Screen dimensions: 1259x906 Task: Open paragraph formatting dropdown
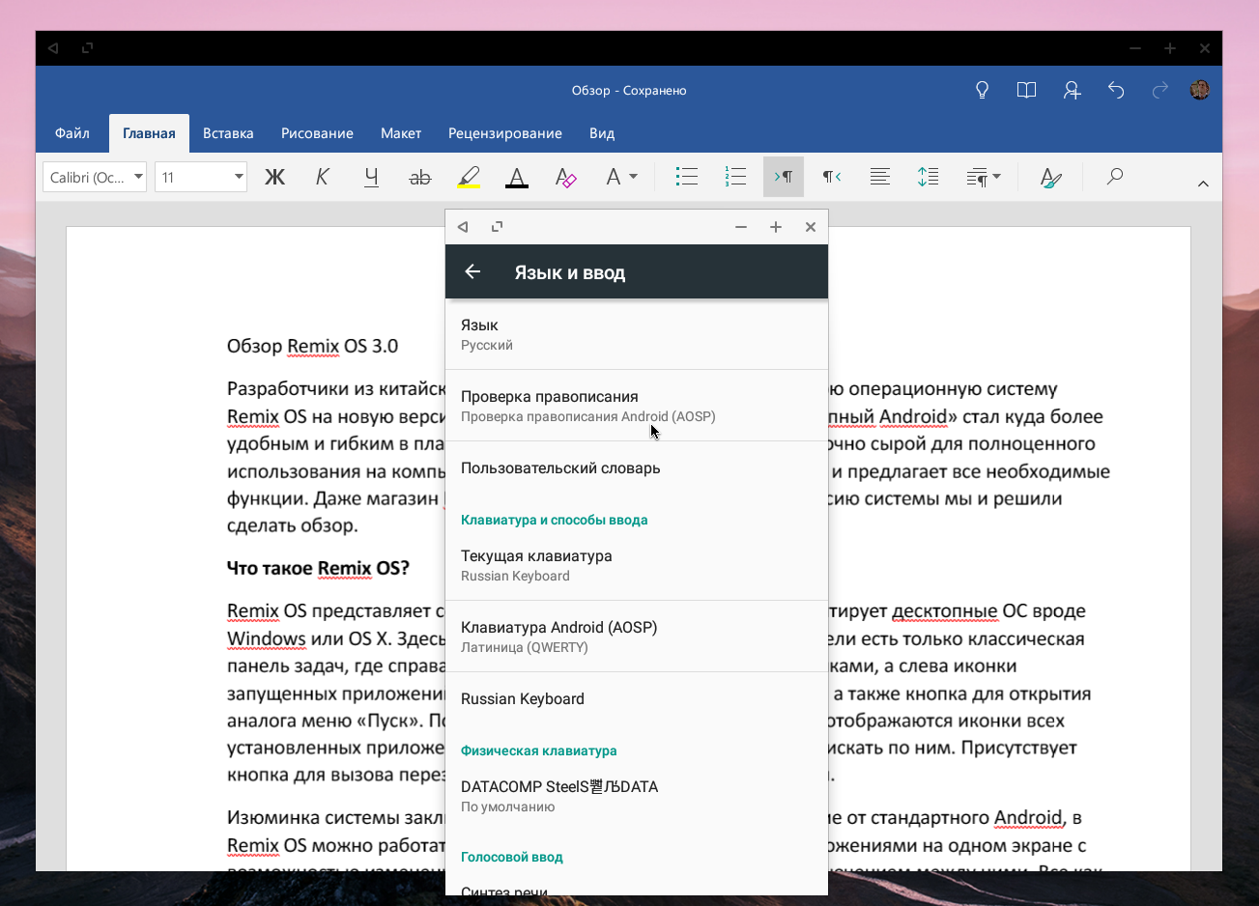pyautogui.click(x=984, y=177)
